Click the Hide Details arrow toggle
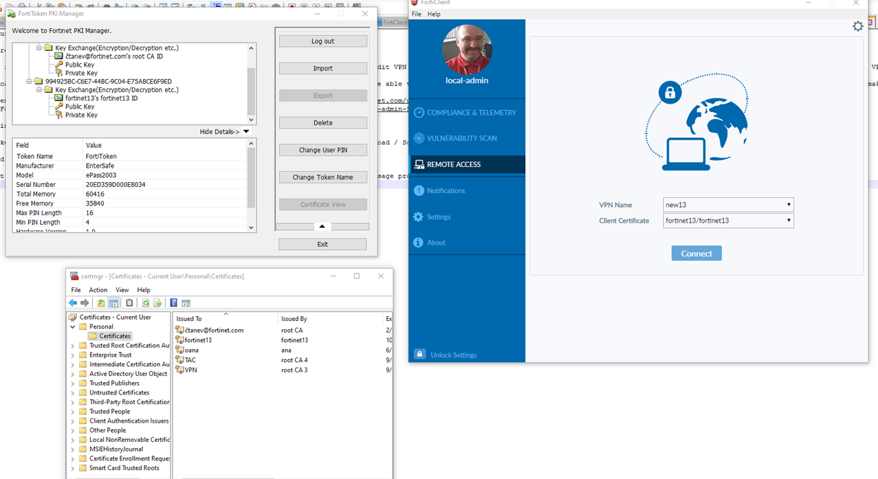This screenshot has height=479, width=878. tap(246, 132)
